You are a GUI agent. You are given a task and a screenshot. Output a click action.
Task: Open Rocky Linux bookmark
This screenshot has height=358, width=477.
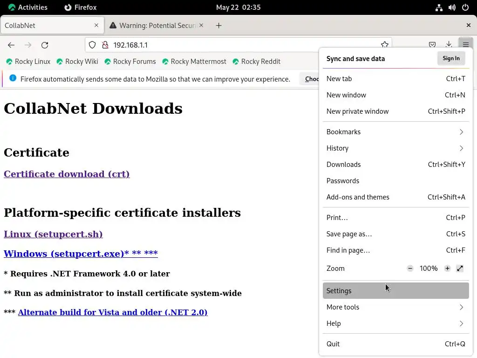[x=28, y=62]
